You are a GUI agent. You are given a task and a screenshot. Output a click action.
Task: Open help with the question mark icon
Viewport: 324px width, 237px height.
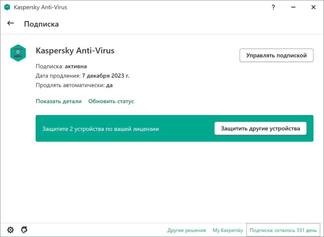pos(273,7)
